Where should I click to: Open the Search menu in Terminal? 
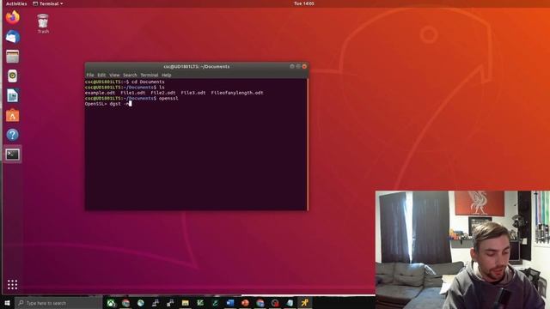click(130, 75)
